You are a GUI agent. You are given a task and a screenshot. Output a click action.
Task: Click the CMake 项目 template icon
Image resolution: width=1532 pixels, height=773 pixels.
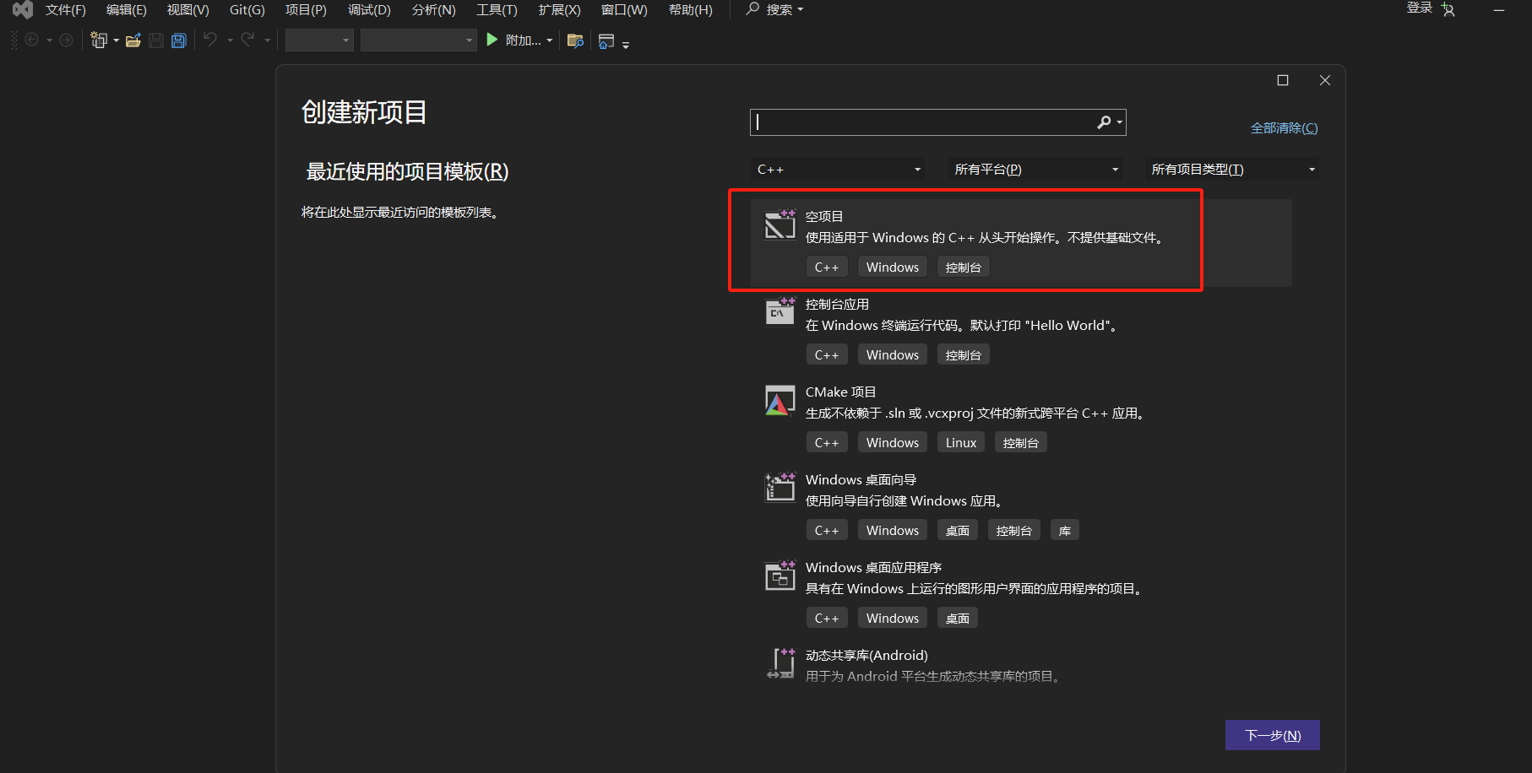[780, 401]
